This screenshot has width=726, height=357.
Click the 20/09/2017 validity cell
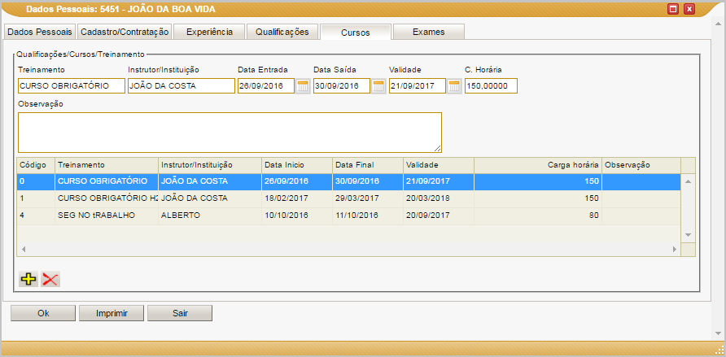point(439,216)
